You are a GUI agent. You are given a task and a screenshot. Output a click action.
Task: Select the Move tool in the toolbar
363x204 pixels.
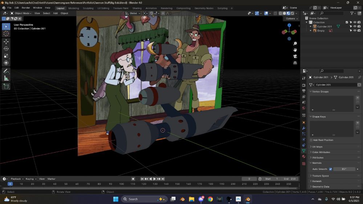(6, 42)
